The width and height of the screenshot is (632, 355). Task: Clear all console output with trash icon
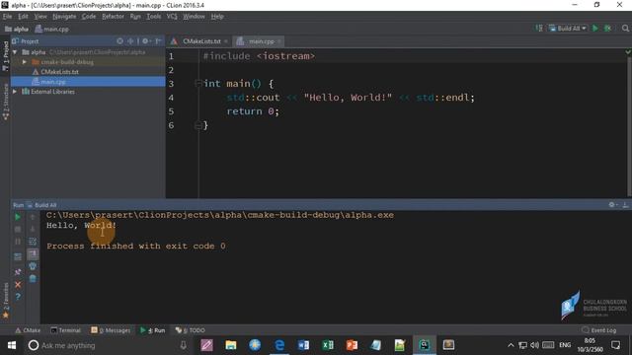click(x=33, y=278)
